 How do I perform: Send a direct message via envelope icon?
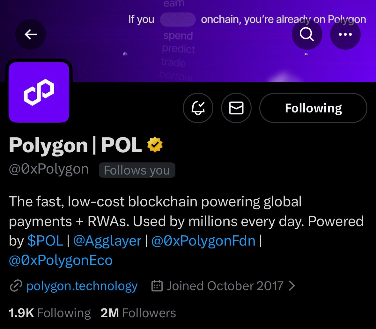pos(236,108)
